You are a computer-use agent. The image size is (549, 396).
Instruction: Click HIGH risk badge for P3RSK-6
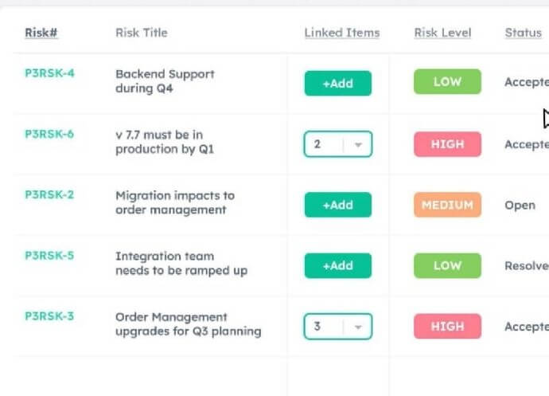(447, 144)
